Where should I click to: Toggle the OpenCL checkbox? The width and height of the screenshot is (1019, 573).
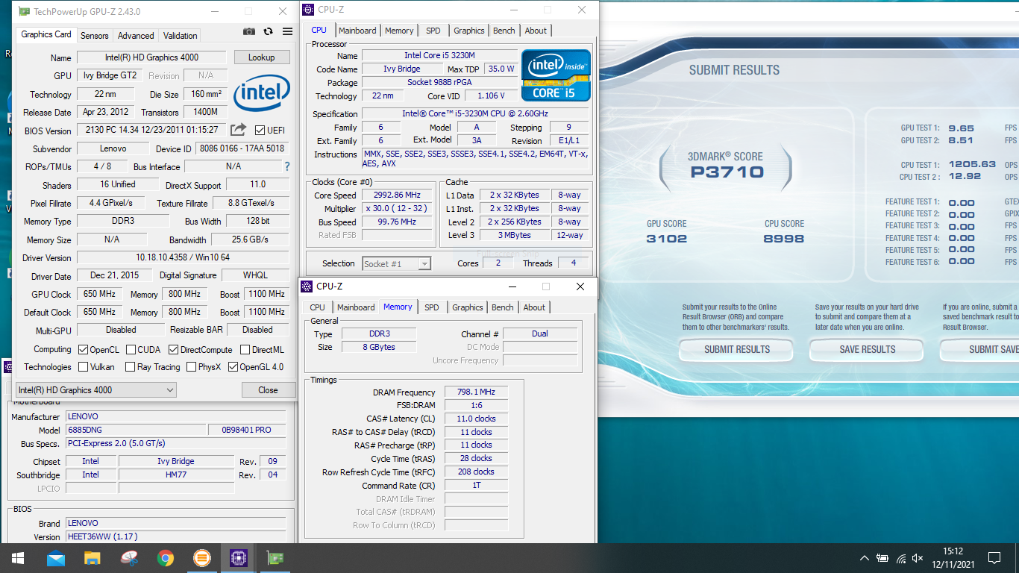[x=84, y=350]
